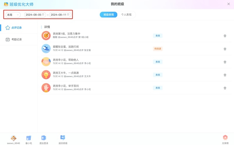Switch to the 班级表现 tab
Image resolution: width=234 pixels, height=145 pixels.
pyautogui.click(x=109, y=15)
